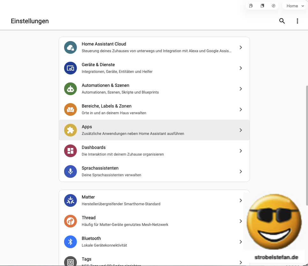The image size is (308, 266).
Task: Click 'Herstellerübergreifender Smarthome-Standard' text
Action: pos(121,204)
